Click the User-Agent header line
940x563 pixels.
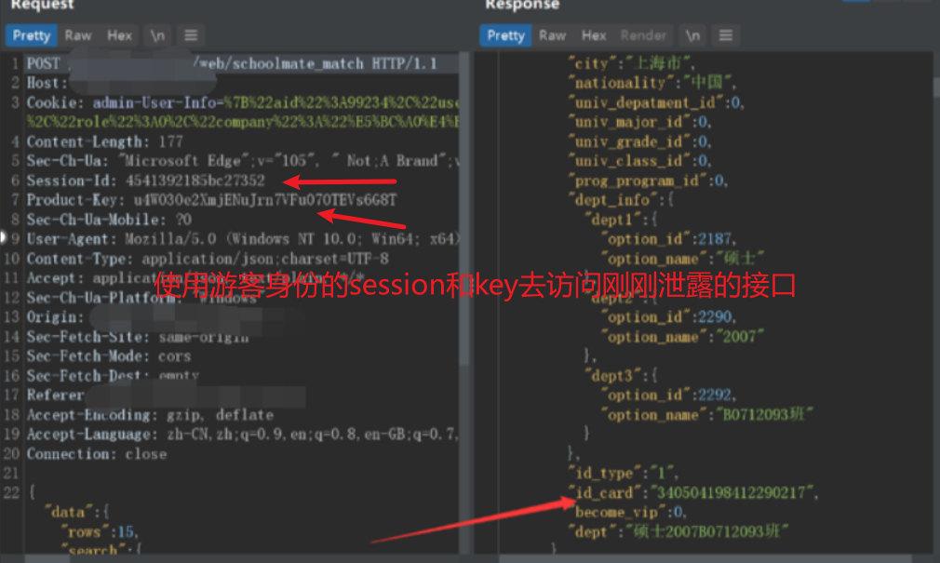click(242, 239)
